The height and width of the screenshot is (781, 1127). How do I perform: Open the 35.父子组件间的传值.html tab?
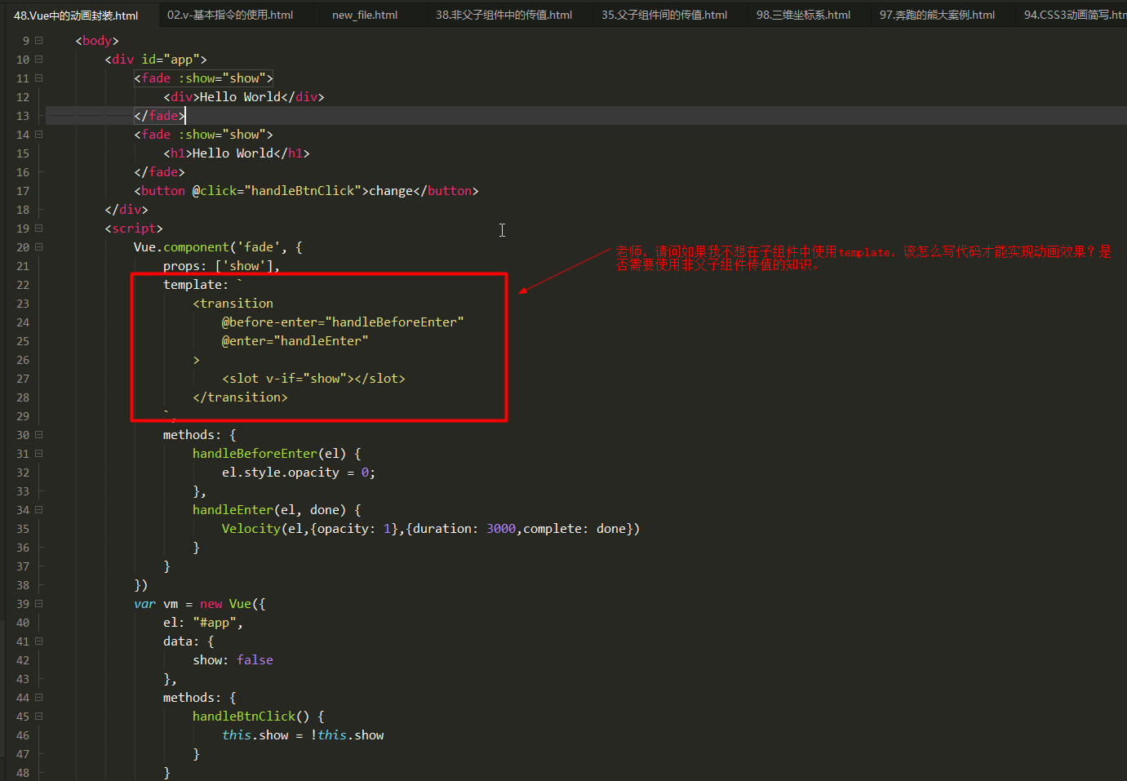tap(664, 15)
